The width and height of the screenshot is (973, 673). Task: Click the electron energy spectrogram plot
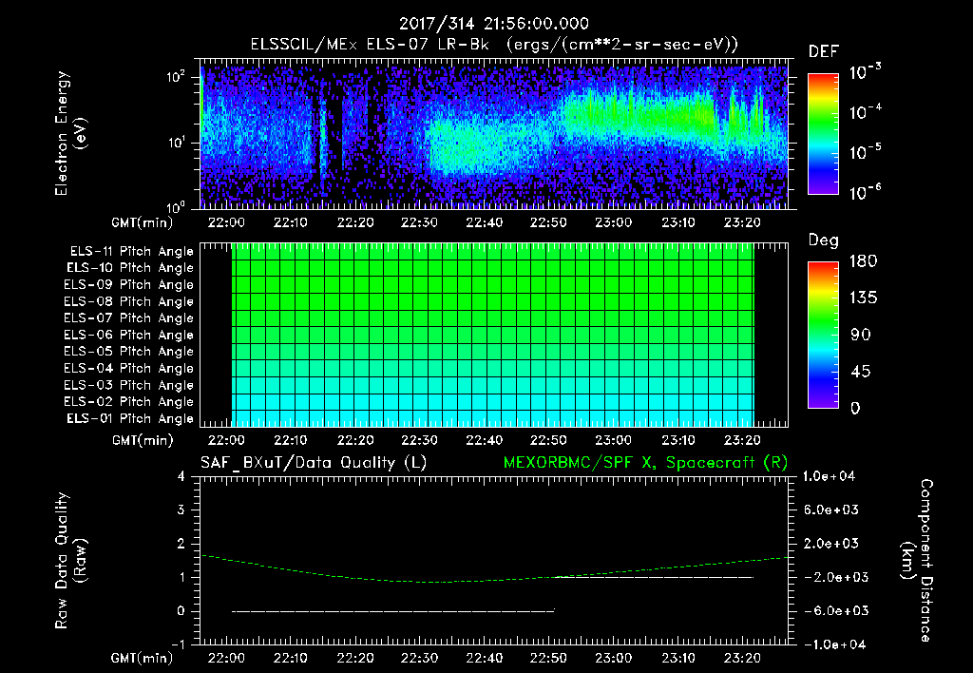coord(494,133)
